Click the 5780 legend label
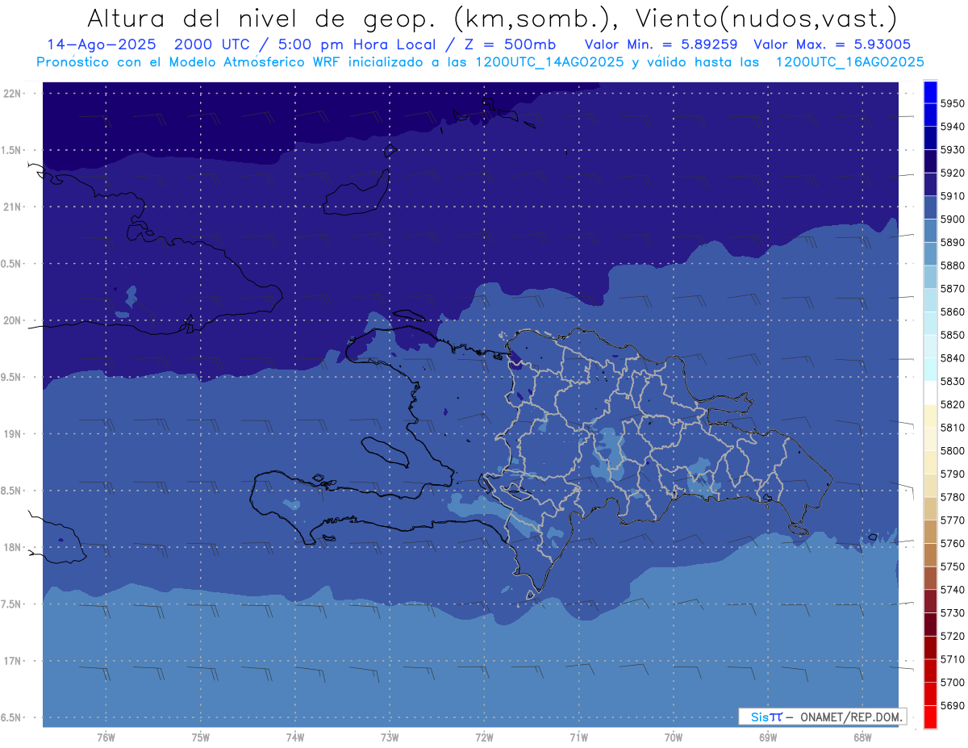Screen dimensions: 968x748 953,497
